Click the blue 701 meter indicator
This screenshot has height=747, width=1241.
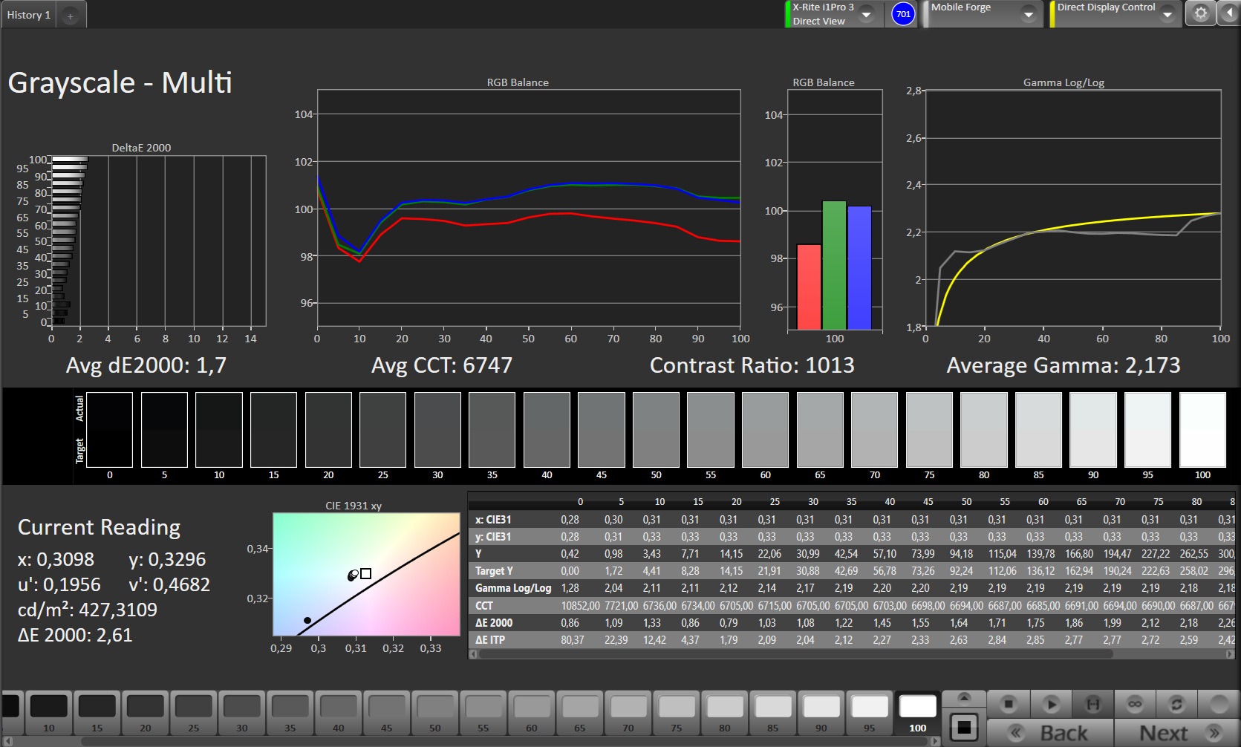click(x=902, y=14)
